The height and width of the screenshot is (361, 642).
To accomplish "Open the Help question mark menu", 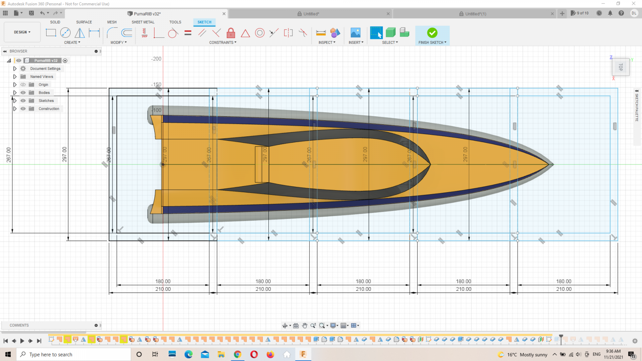I will 621,13.
